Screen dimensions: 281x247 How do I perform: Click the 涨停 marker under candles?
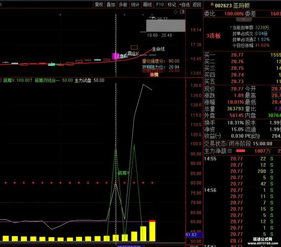154,75
